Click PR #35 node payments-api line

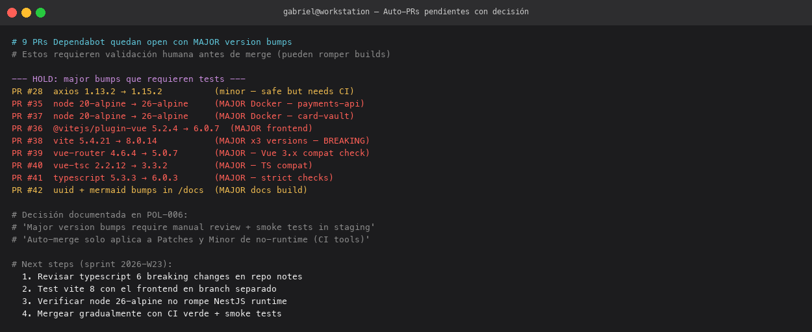pos(188,104)
